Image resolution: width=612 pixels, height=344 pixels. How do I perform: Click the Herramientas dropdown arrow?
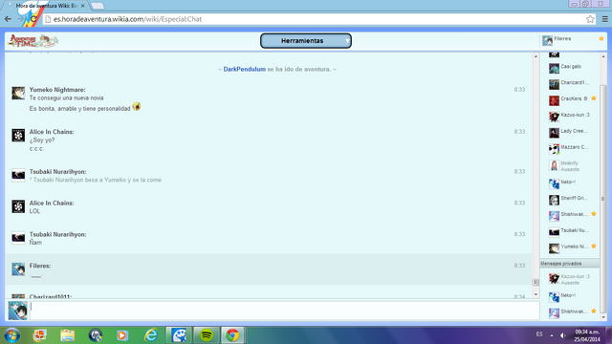[347, 40]
